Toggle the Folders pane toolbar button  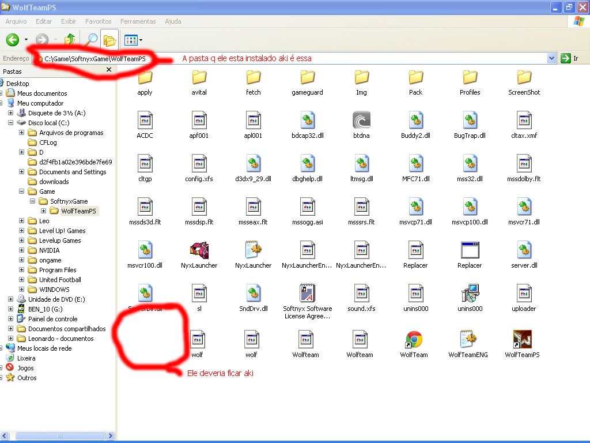109,40
